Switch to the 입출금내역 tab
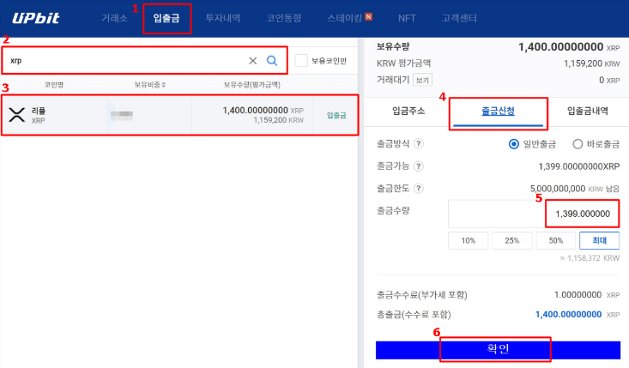The width and height of the screenshot is (629, 368). pyautogui.click(x=587, y=111)
